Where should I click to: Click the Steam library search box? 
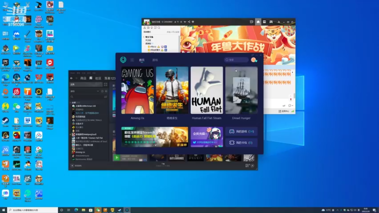coord(86,97)
